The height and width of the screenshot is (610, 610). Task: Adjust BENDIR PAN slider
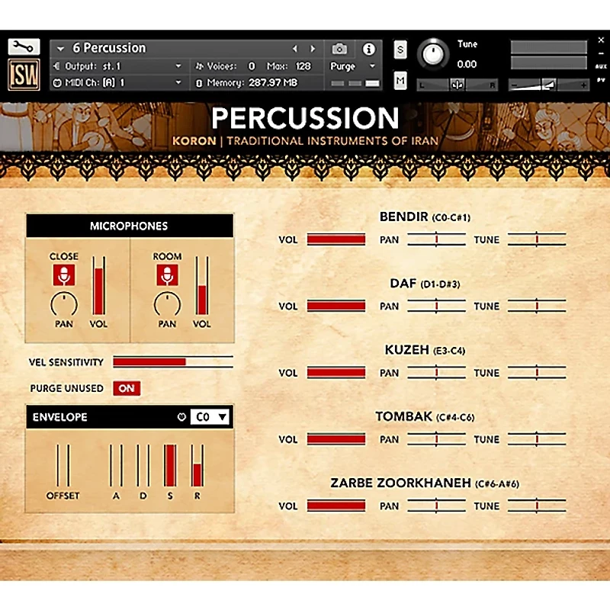pyautogui.click(x=436, y=239)
